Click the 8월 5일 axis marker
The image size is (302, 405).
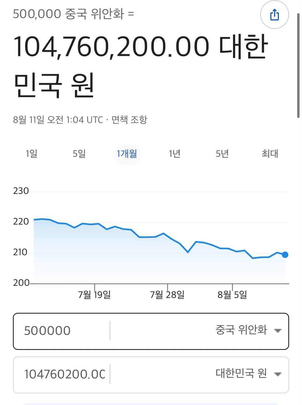(x=232, y=294)
